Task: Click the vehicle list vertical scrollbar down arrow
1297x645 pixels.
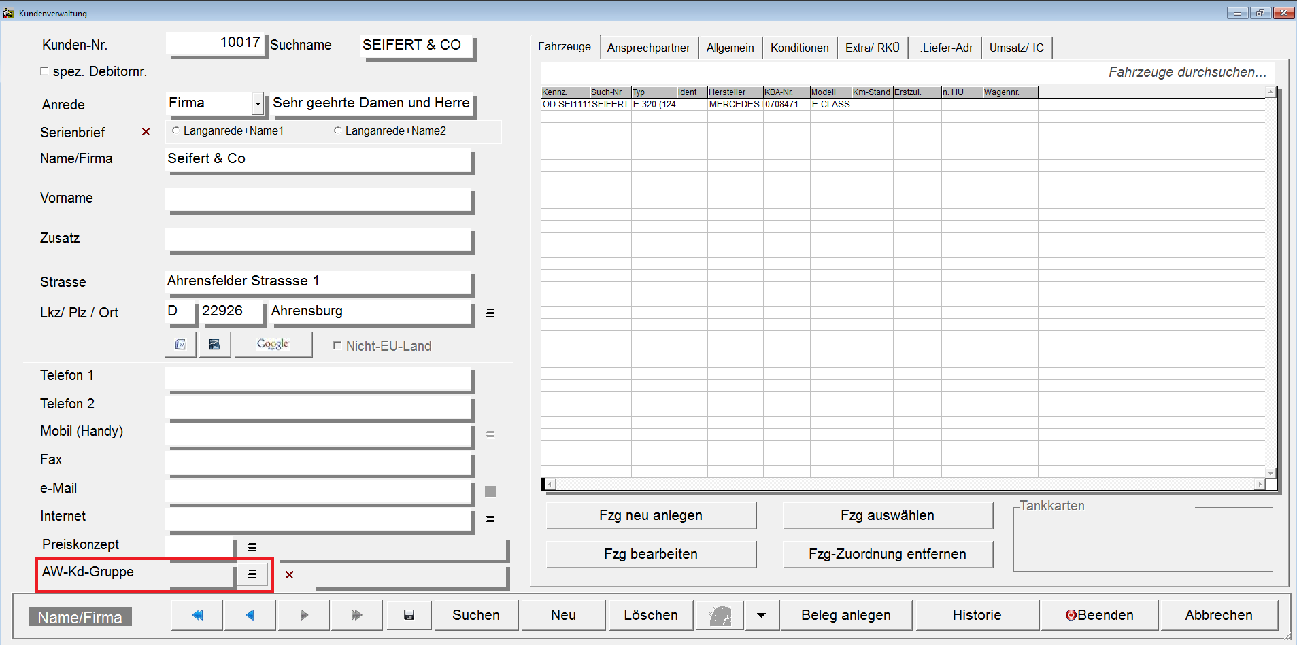Action: pyautogui.click(x=1270, y=473)
